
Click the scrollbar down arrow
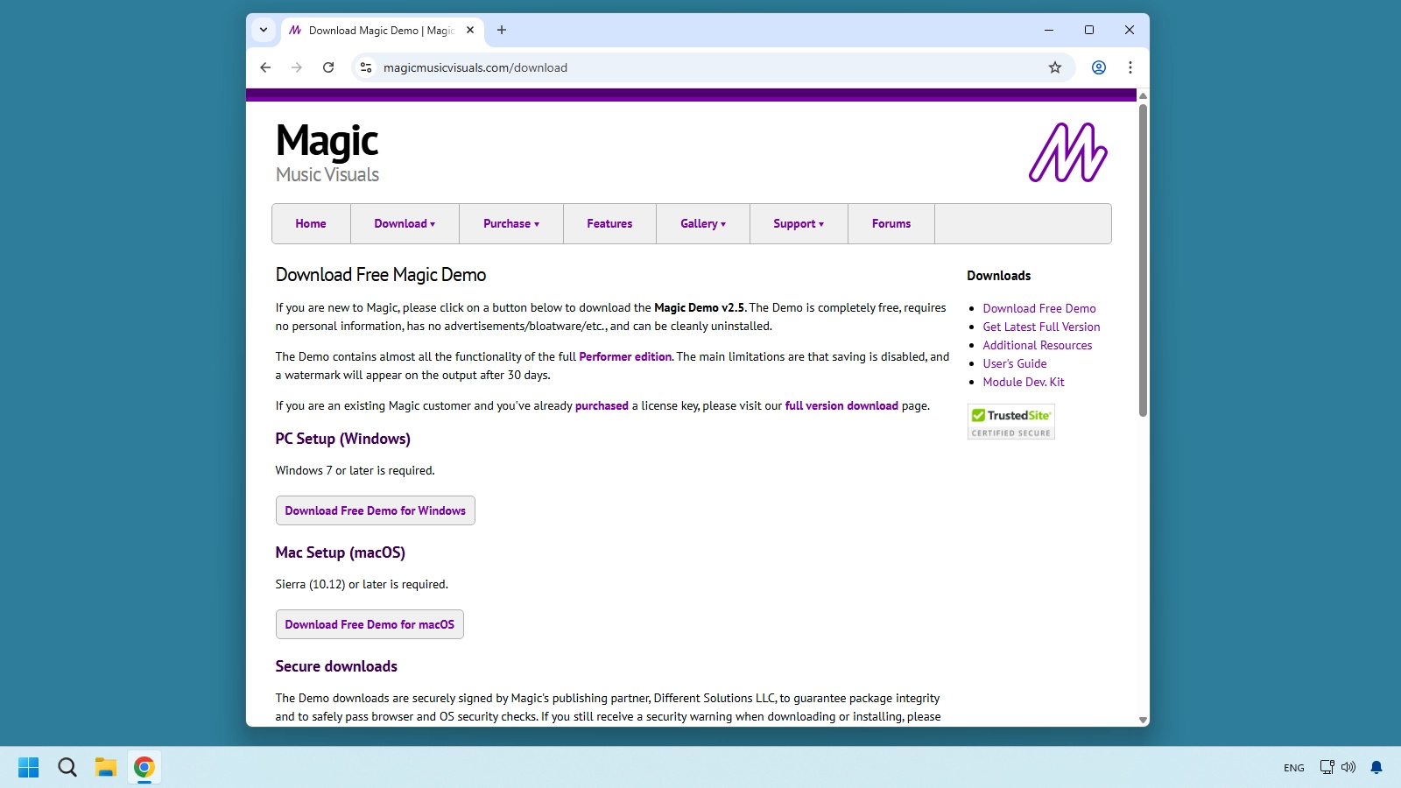click(1143, 720)
